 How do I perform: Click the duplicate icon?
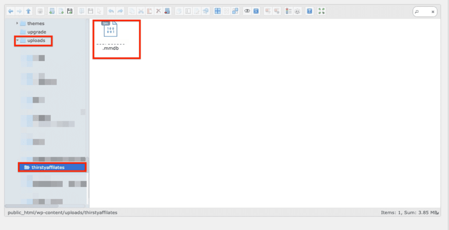(179, 11)
